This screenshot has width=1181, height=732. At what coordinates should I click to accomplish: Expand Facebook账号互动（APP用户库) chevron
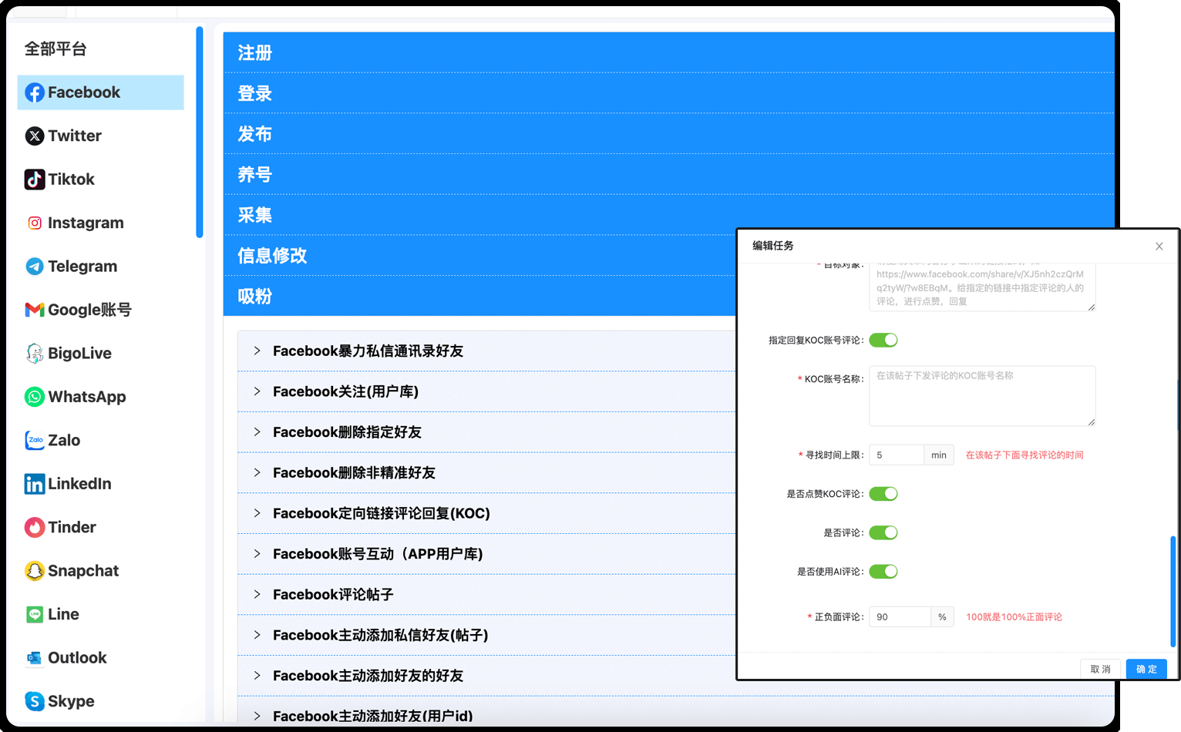click(x=257, y=554)
